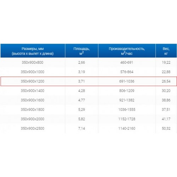
Task: Select the 350x900x1800 size cell
Action: pyautogui.click(x=33, y=110)
